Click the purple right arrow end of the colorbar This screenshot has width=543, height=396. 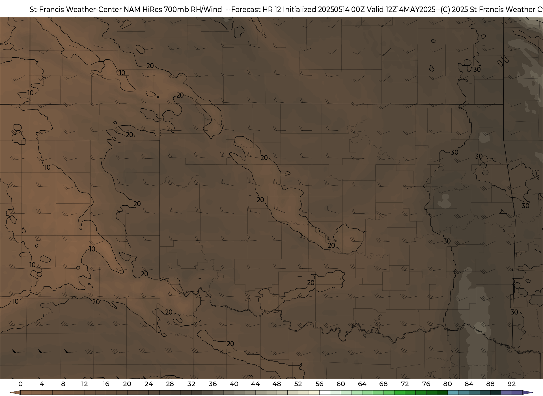(x=528, y=393)
